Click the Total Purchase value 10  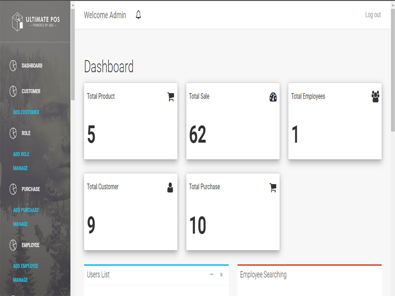(x=197, y=225)
